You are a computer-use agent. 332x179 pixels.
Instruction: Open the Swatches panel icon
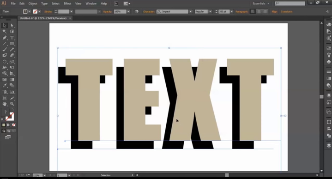[329, 48]
